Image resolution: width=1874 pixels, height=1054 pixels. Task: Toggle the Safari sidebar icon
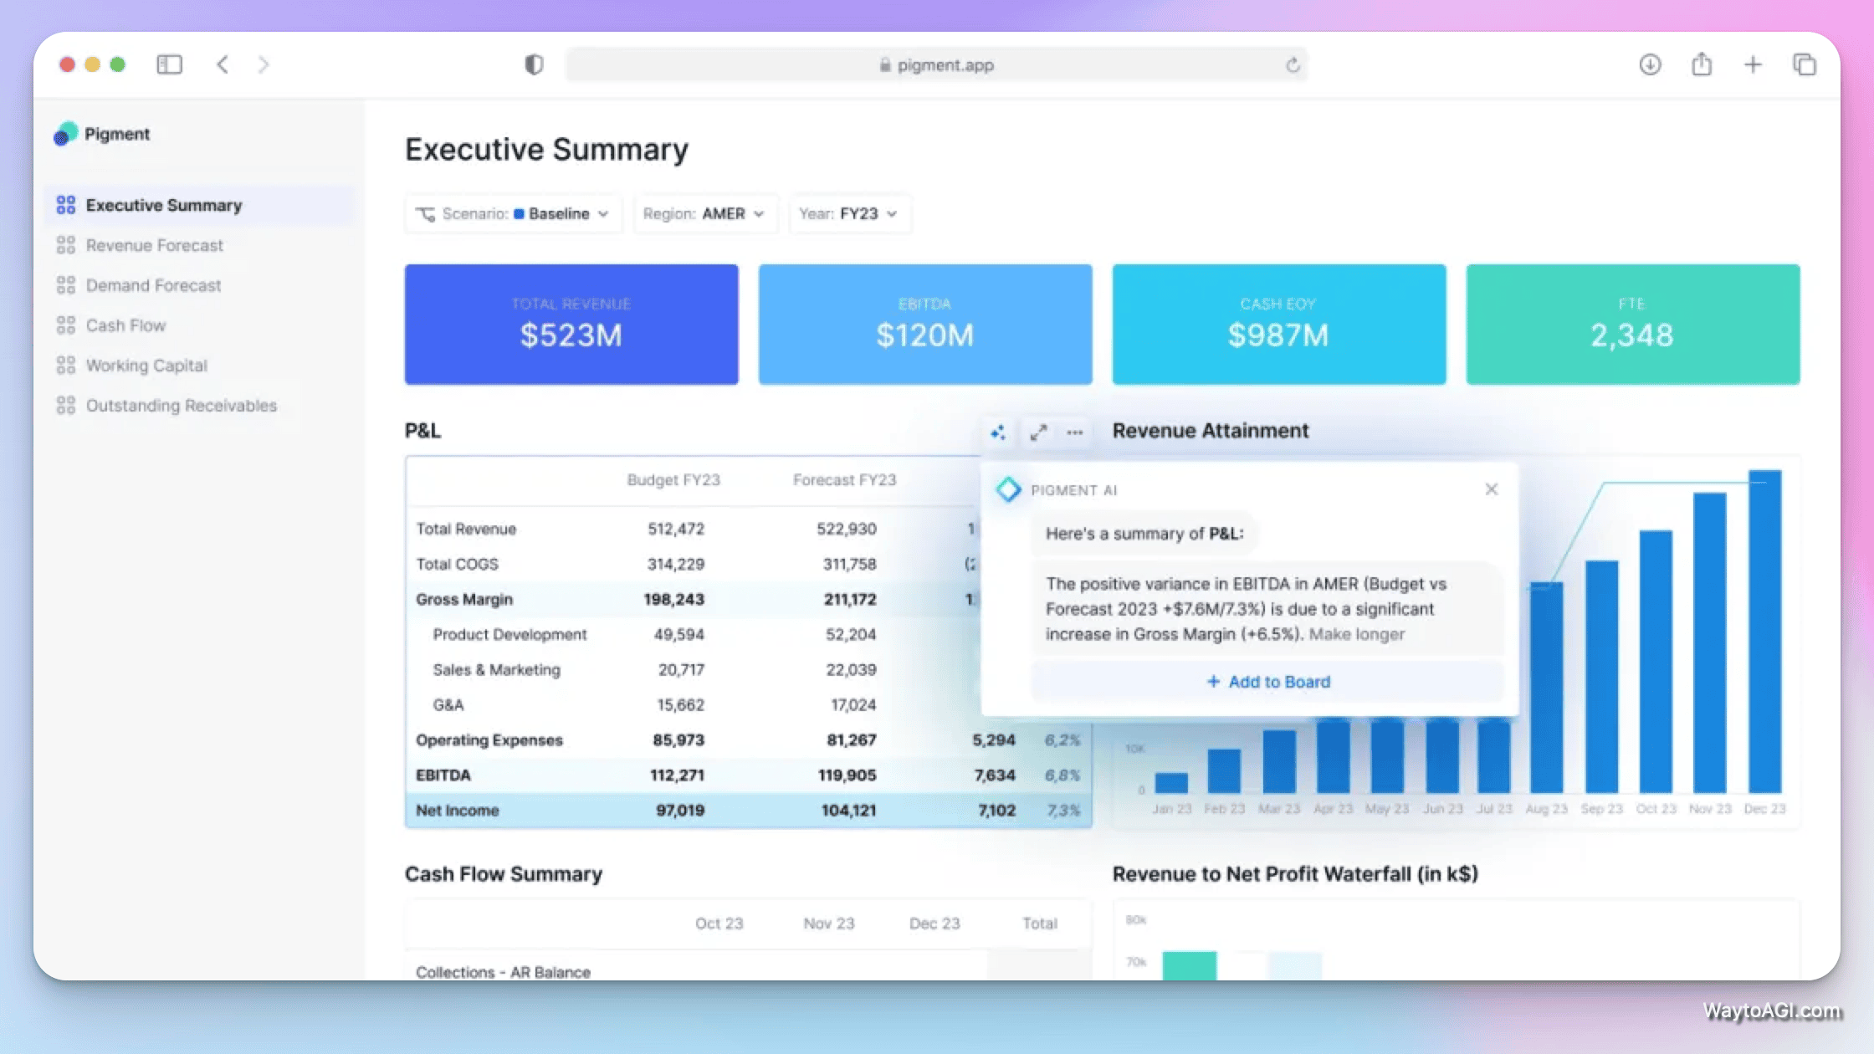click(169, 64)
